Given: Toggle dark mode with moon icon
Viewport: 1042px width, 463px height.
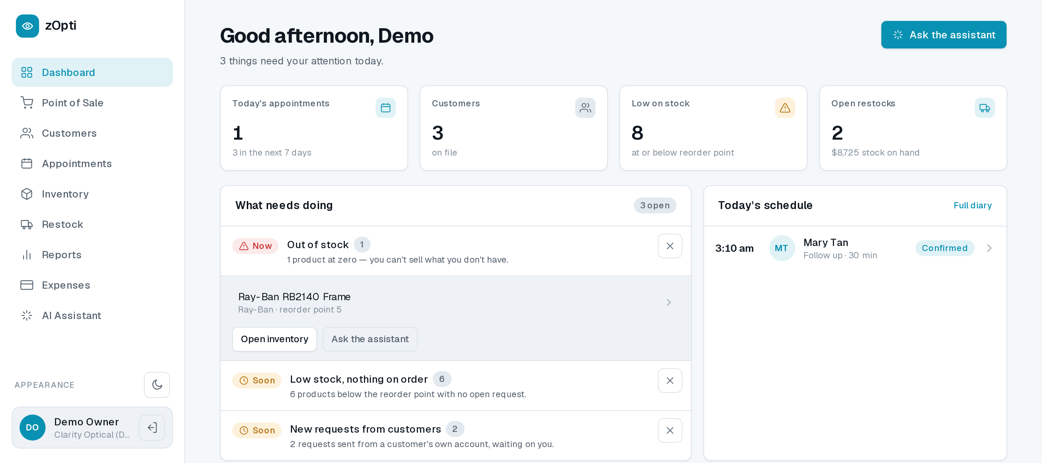Looking at the screenshot, I should tap(157, 385).
